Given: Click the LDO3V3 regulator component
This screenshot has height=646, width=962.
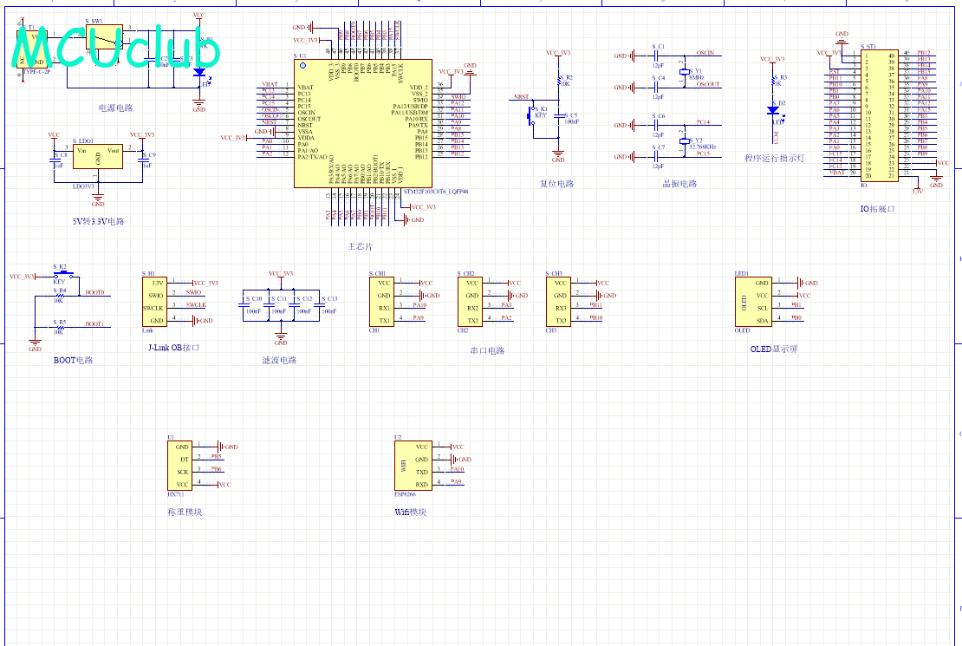Looking at the screenshot, I should pos(98,156).
